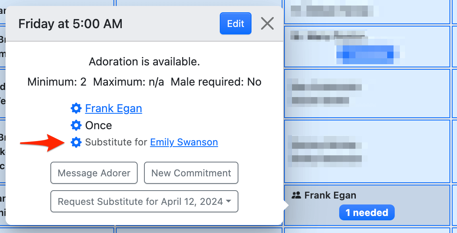This screenshot has width=457, height=233.
Task: Click the gear icon beside Frank Egan link
Action: pyautogui.click(x=76, y=108)
